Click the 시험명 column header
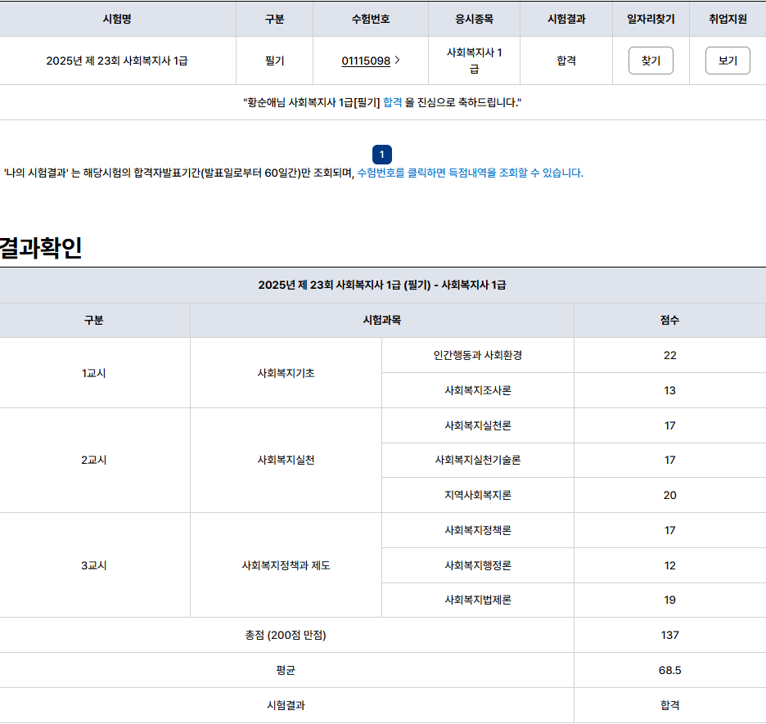This screenshot has height=724, width=766. pyautogui.click(x=117, y=19)
